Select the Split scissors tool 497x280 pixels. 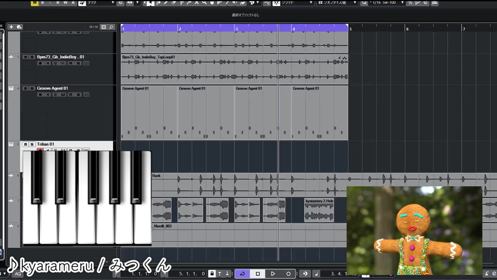tap(181, 3)
